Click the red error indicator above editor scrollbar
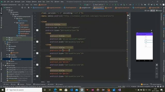The image size is (165, 92). tap(127, 13)
